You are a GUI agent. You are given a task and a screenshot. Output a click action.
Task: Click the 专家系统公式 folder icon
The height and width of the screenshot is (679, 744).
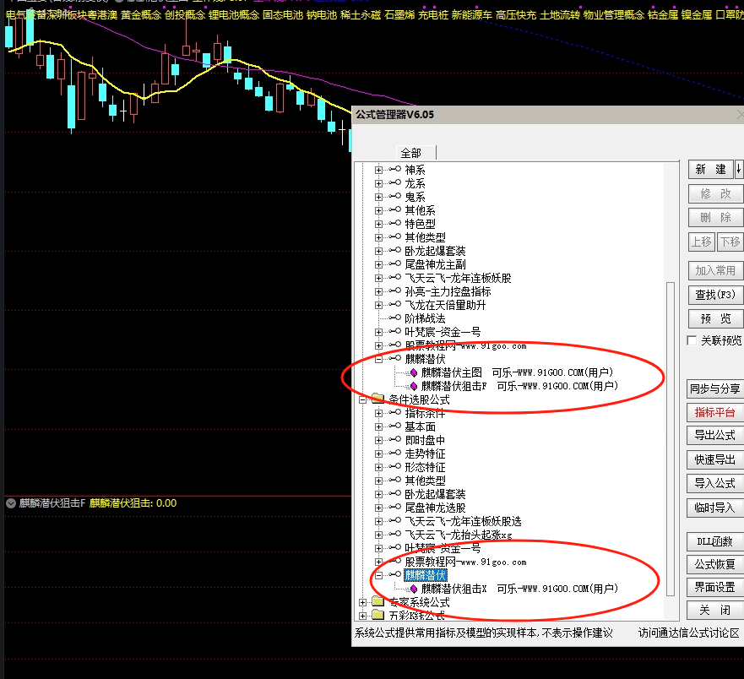(378, 601)
